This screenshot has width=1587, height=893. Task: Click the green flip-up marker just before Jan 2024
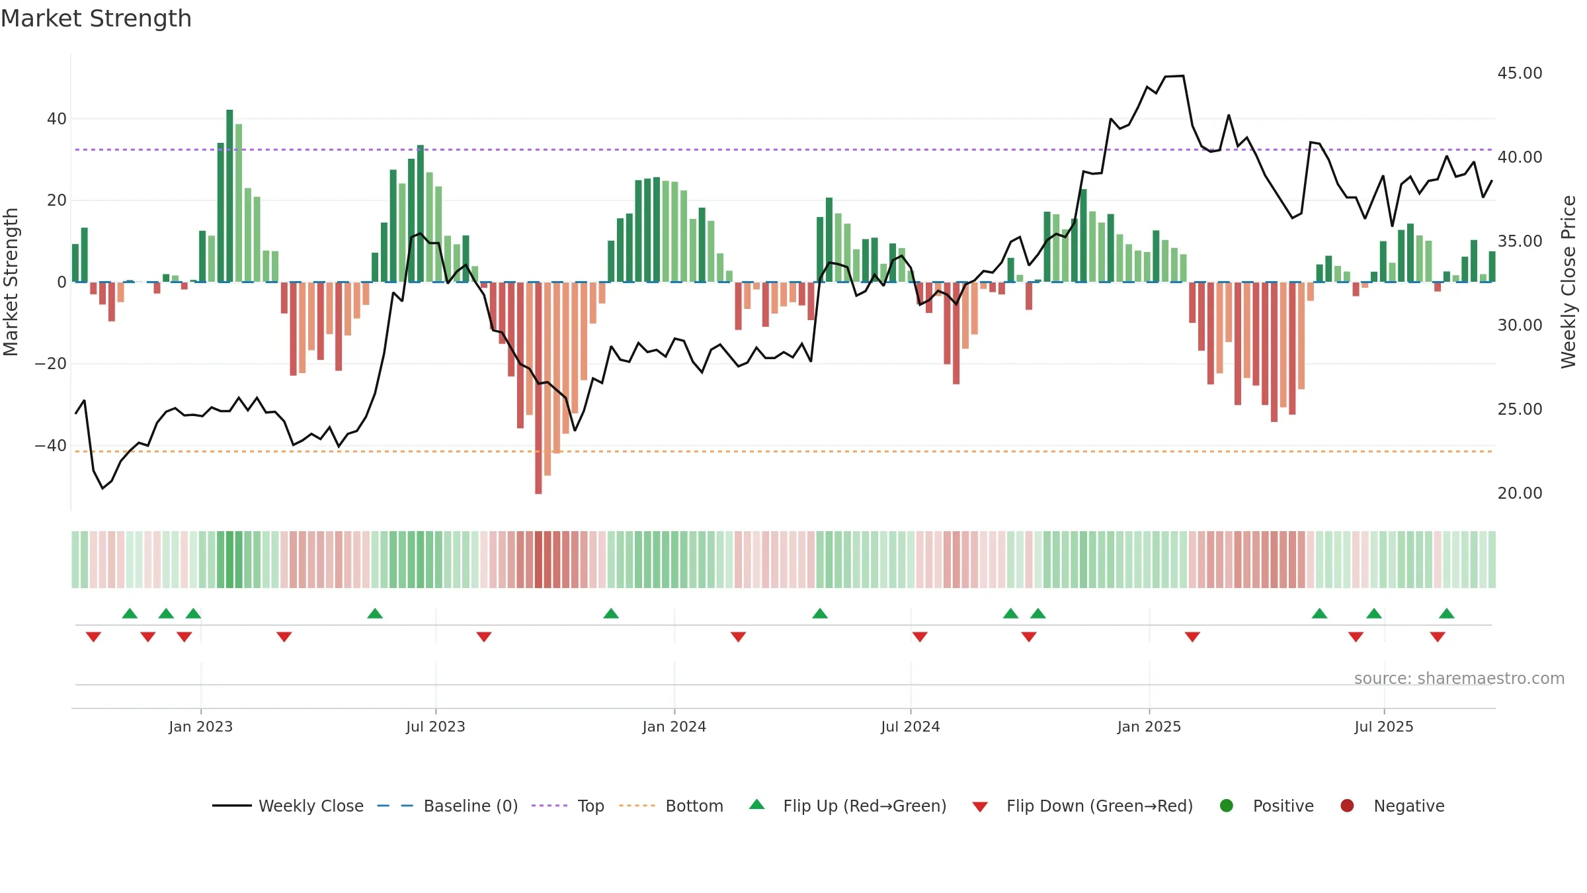click(x=611, y=613)
